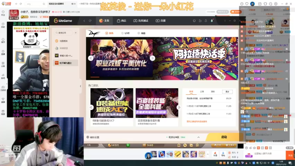Click the orange 发送 send button

point(290,155)
